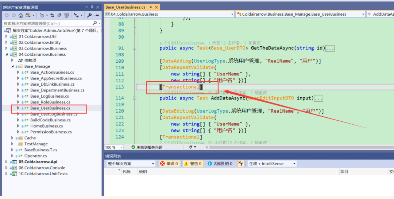Select the 06.Coldairarrow.Console project

(x=42, y=168)
